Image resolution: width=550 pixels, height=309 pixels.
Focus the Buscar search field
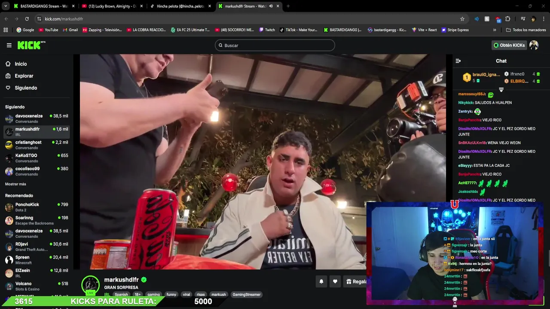tap(275, 45)
